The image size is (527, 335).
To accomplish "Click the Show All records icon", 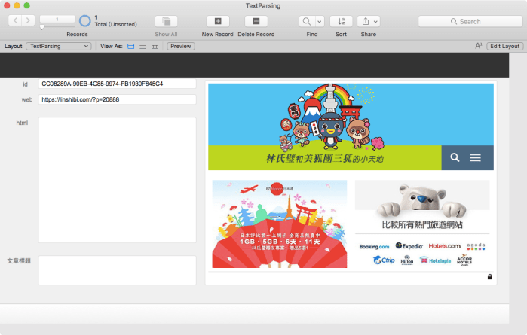I will 166,21.
